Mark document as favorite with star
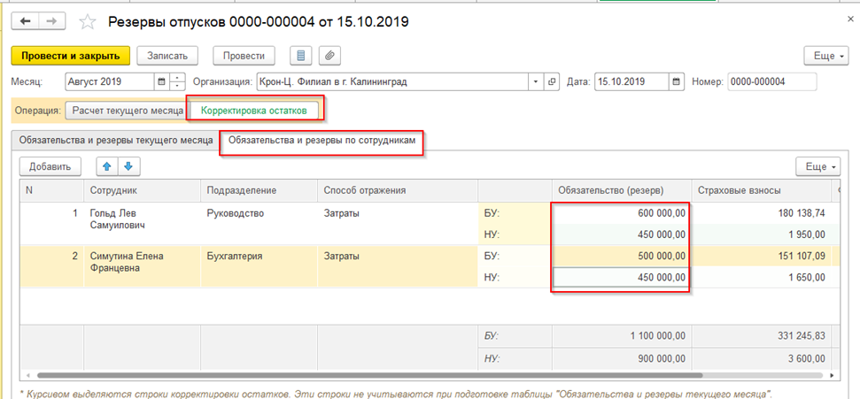The image size is (860, 399). (87, 20)
